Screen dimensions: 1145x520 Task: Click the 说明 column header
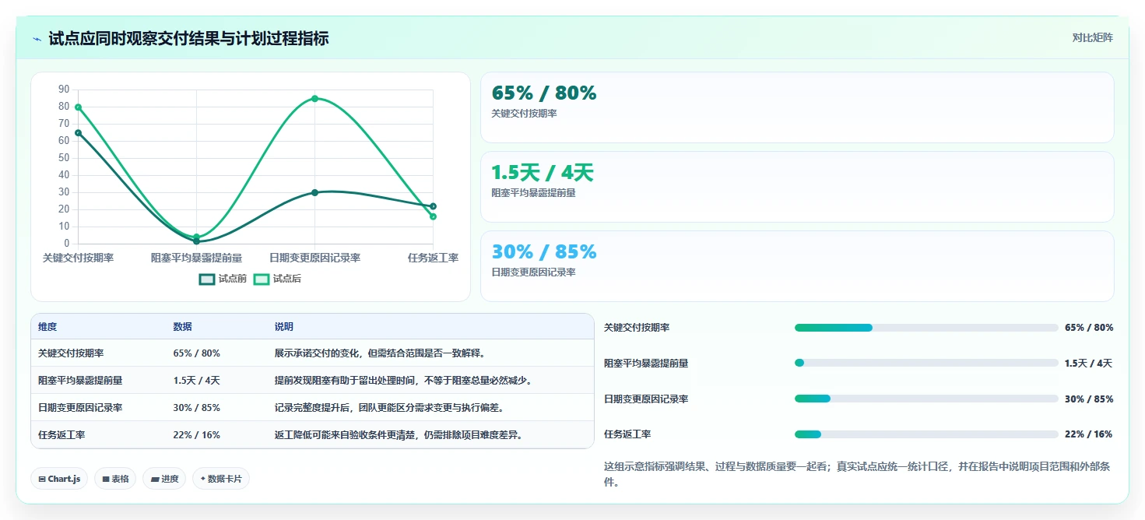coord(284,327)
